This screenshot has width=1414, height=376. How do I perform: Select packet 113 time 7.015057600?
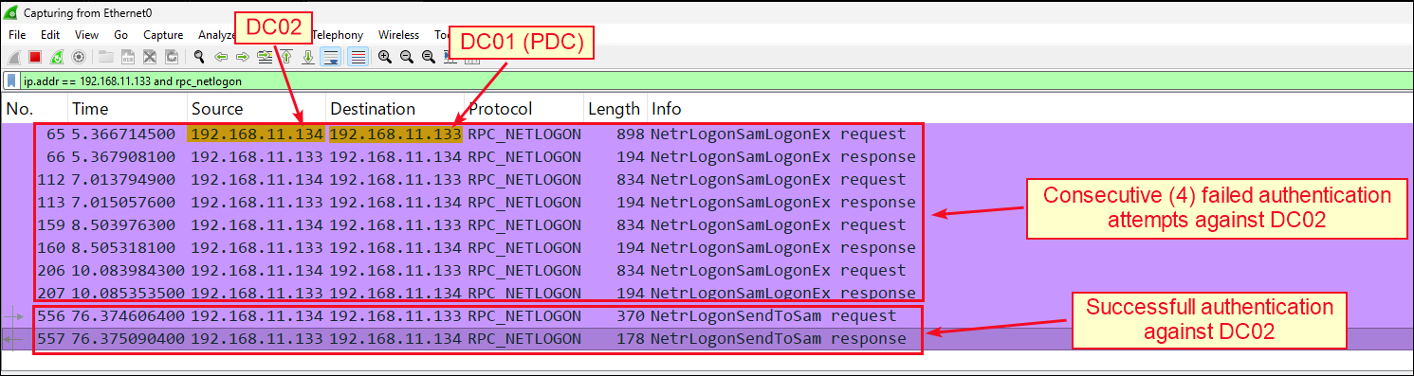[123, 203]
